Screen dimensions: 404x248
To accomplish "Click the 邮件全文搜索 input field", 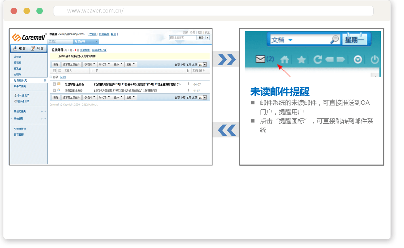I will point(183,38).
